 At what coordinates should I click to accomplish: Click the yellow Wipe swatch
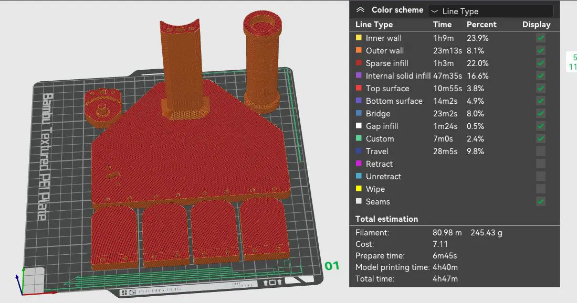tap(359, 188)
